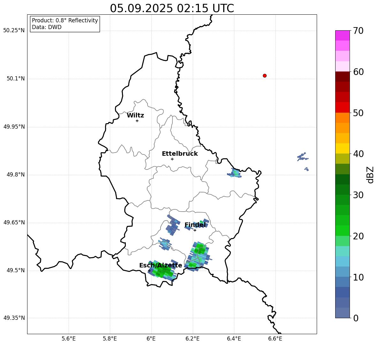Click the 20 value on the colorbar
This screenshot has width=378, height=345.
coord(358,236)
